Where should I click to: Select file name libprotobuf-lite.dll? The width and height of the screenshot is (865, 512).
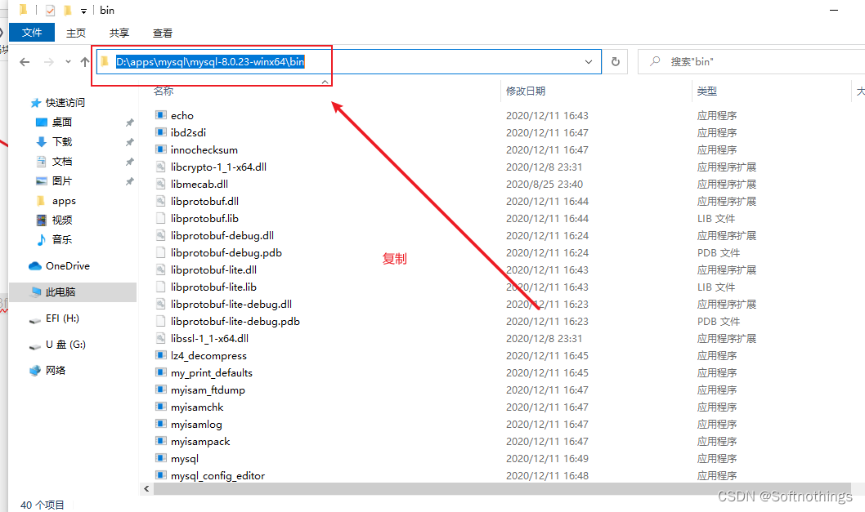click(213, 269)
